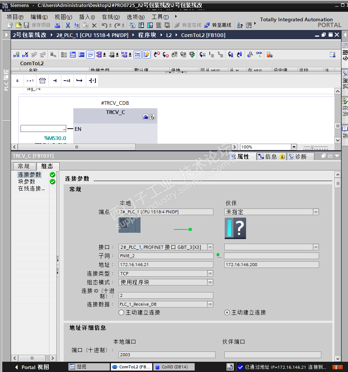348x372 pixels.
Task: Open the local interface PROFINET dropdown
Action: [x=210, y=247]
